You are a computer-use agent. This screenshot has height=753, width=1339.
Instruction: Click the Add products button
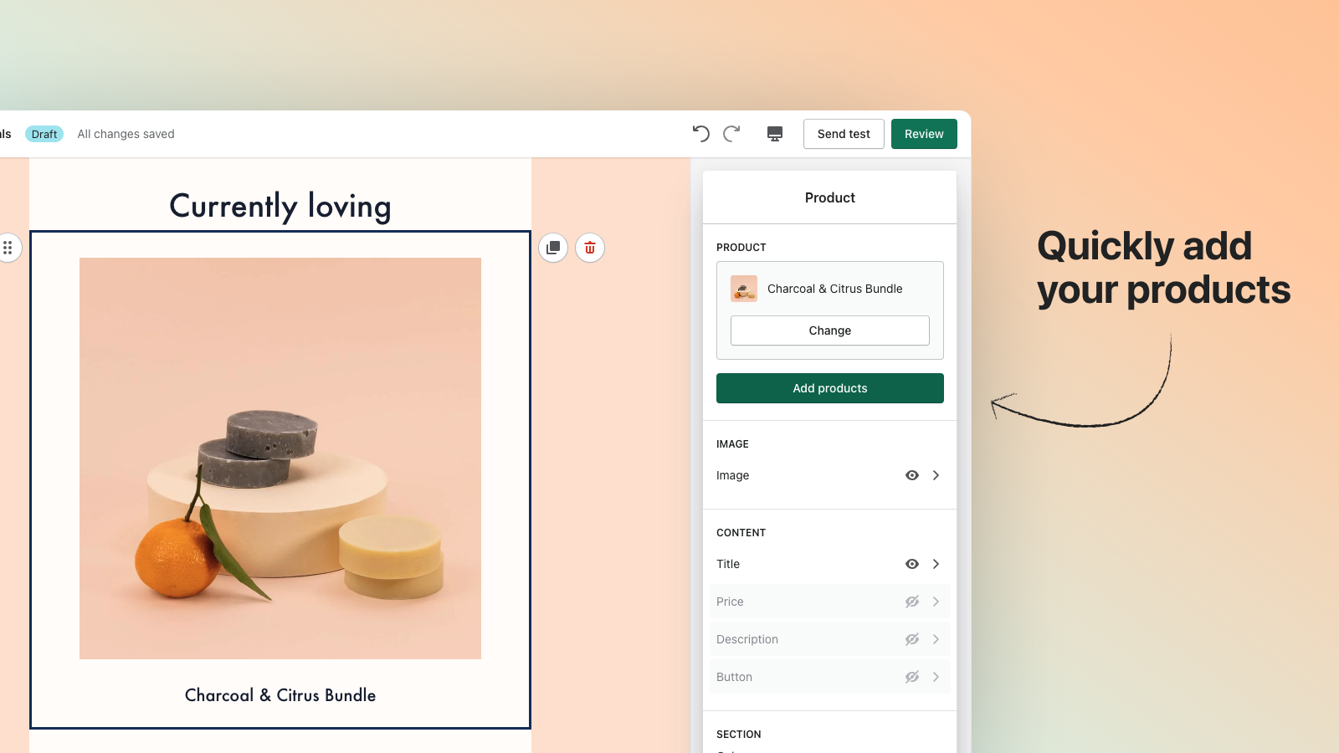point(830,388)
